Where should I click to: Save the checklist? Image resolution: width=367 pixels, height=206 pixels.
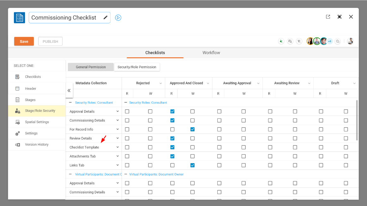click(x=24, y=41)
